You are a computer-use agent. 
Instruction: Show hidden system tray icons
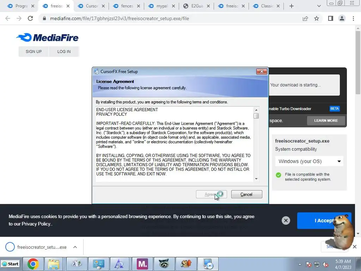[x=300, y=264]
